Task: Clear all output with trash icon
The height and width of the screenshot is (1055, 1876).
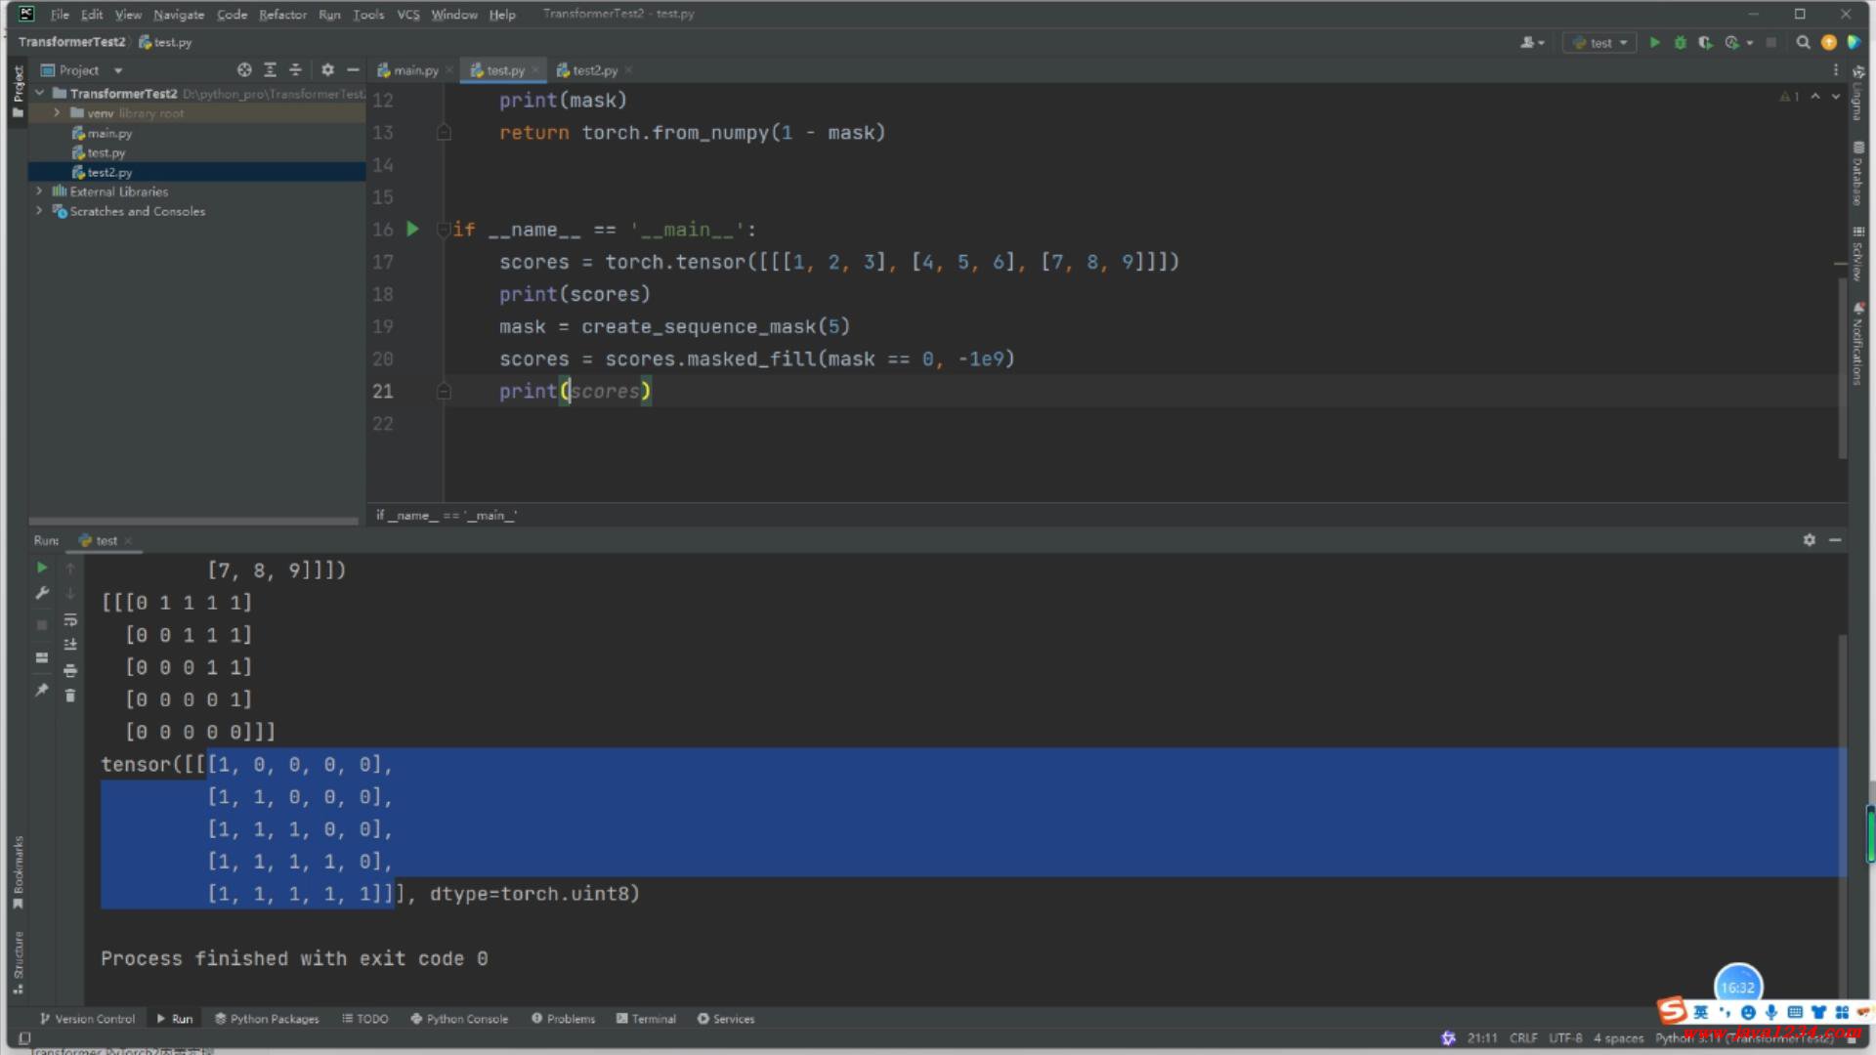Action: point(70,696)
